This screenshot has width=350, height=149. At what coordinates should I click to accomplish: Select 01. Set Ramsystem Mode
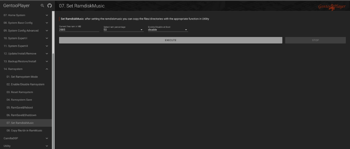26,77
